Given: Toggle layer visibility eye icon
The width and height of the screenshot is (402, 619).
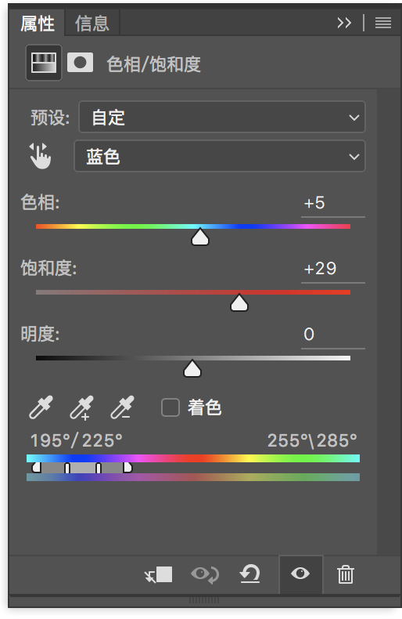Looking at the screenshot, I should 300,574.
